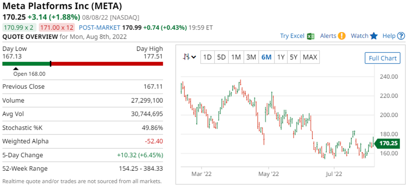Viewport: 408px width, 186px height.
Task: Select the 6M time range
Action: point(266,57)
